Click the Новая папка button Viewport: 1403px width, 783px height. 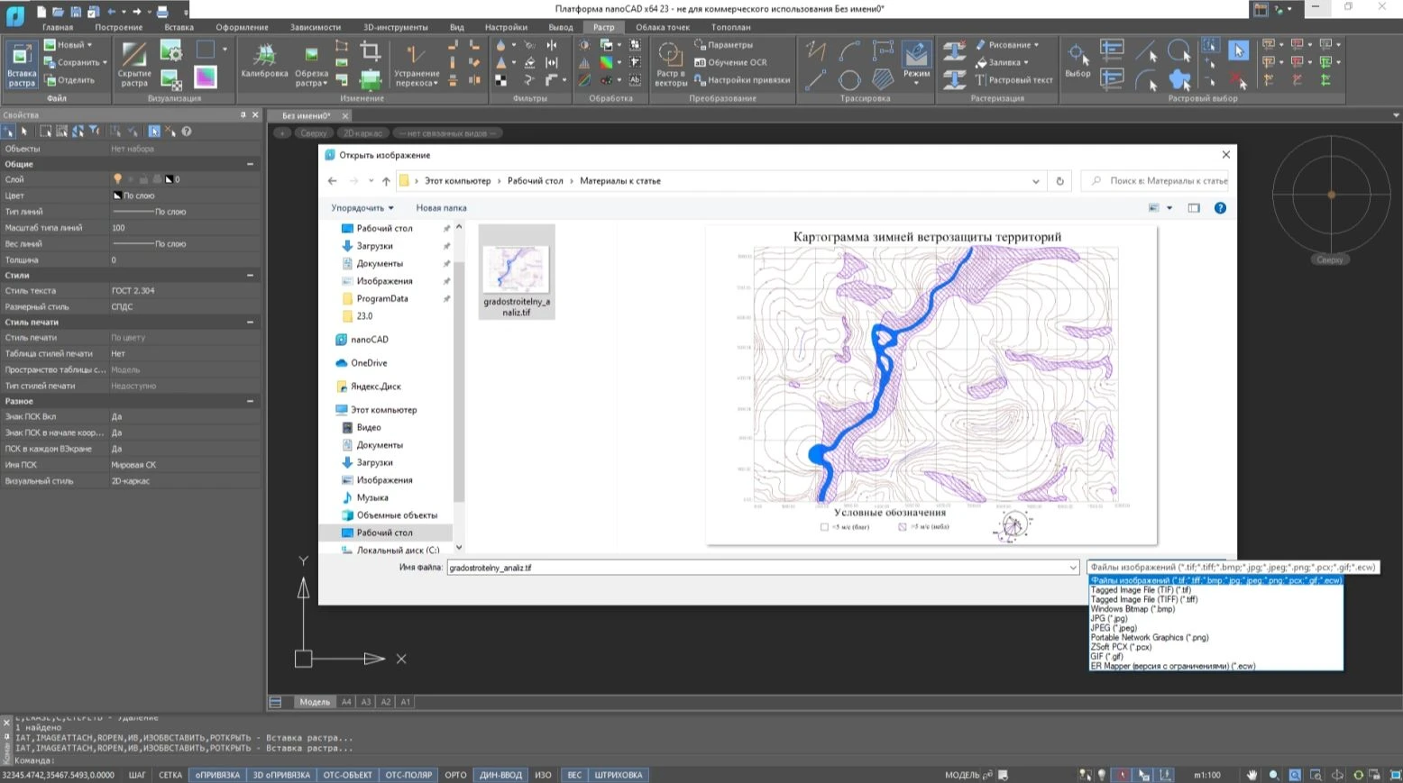point(441,208)
